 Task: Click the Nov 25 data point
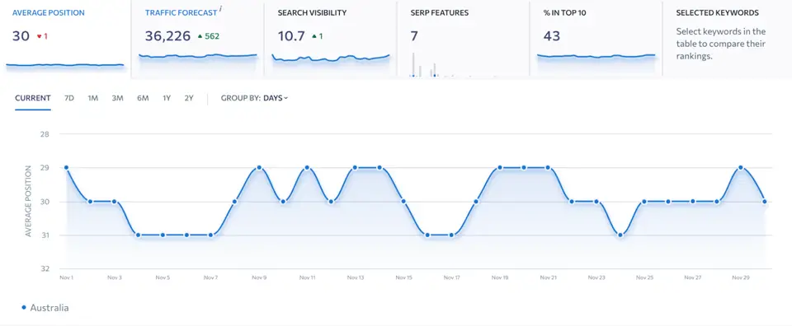644,202
